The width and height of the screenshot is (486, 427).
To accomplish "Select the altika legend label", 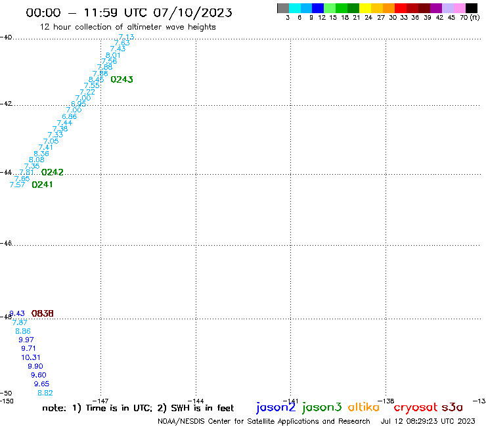I will coord(364,407).
